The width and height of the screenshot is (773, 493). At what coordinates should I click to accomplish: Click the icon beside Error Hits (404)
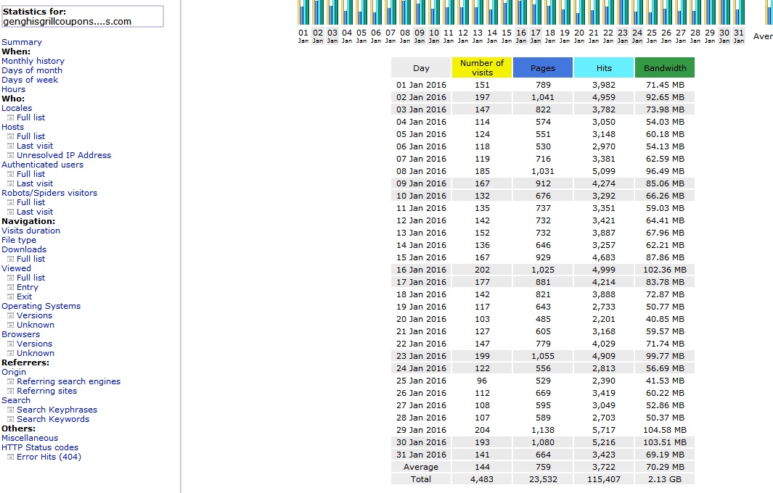10,457
